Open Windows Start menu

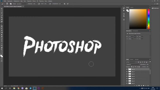(2, 88)
